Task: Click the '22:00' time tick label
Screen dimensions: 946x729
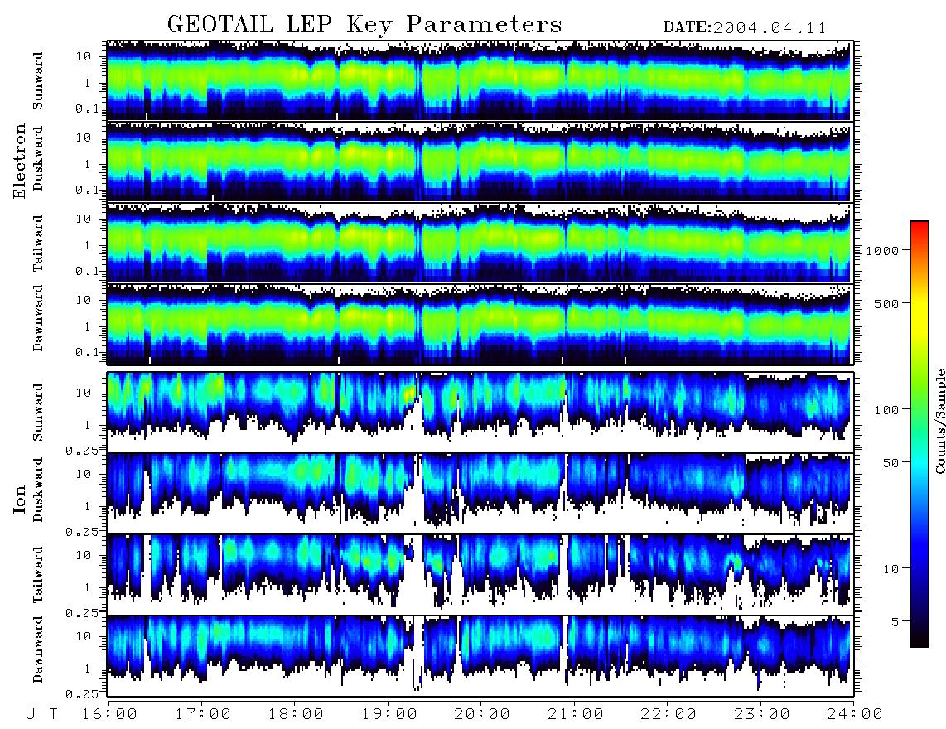Action: coord(669,715)
